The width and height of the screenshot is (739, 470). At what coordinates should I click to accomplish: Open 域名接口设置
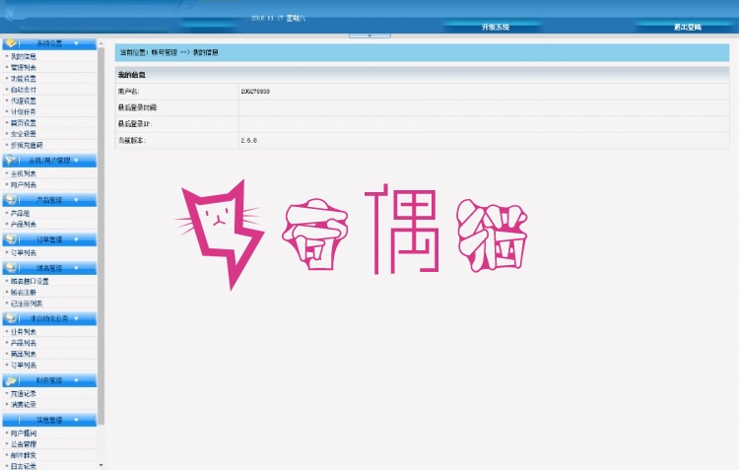click(30, 281)
